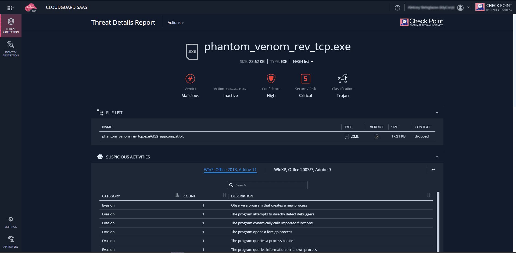Click the Check Point Infinity Portal link
This screenshot has height=253, width=516.
click(x=494, y=8)
